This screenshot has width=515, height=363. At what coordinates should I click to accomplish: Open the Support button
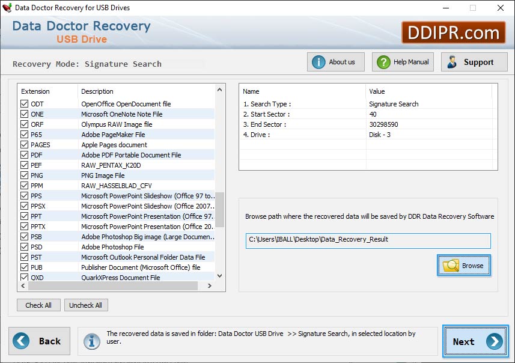pos(474,62)
